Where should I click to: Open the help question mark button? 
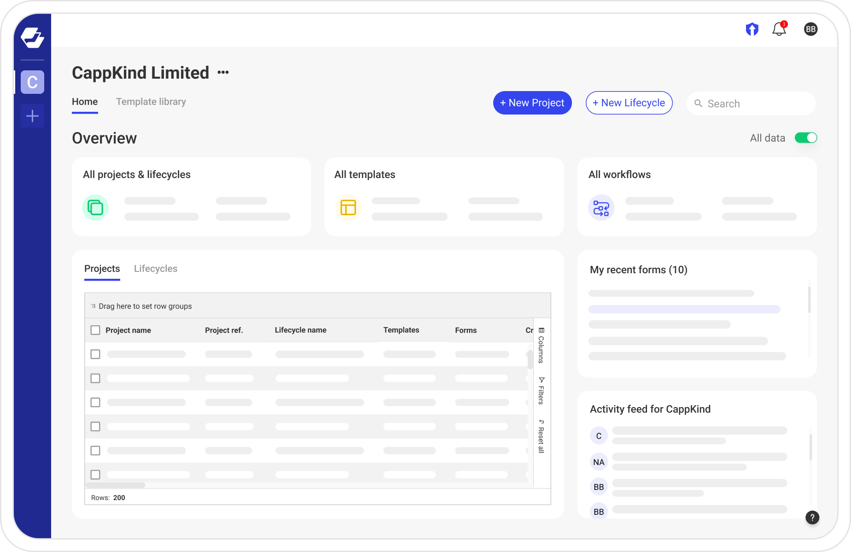coord(812,517)
